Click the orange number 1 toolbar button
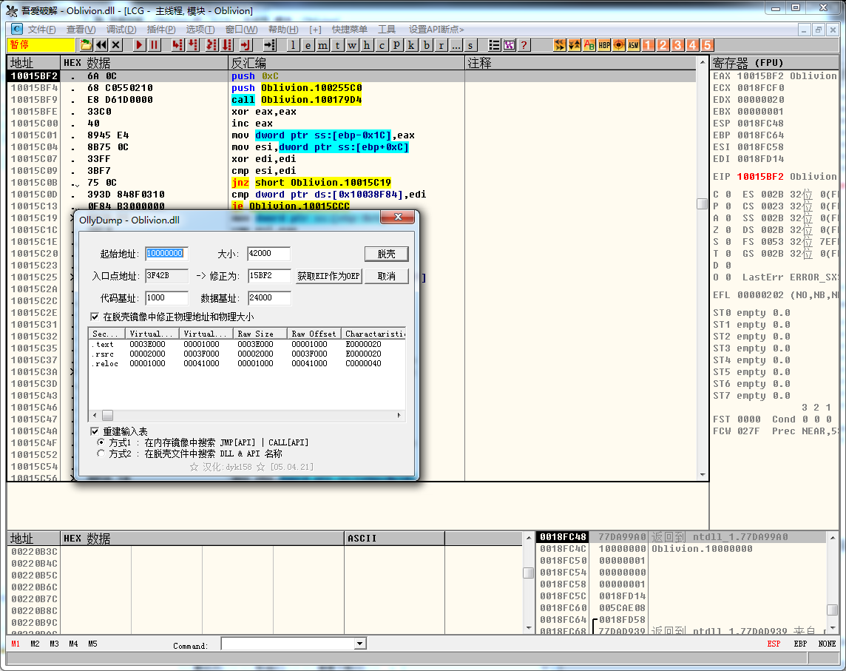Viewport: 846px width, 671px height. pyautogui.click(x=649, y=45)
